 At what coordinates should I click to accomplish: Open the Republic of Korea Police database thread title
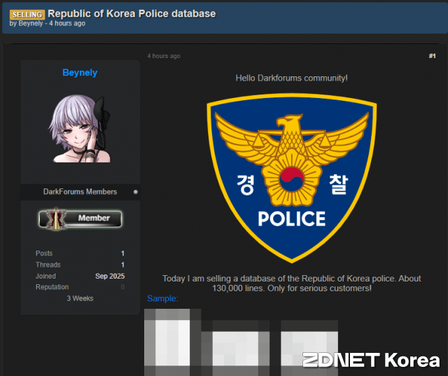coord(132,13)
